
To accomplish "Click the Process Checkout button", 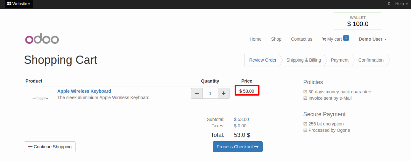I will [237, 147].
